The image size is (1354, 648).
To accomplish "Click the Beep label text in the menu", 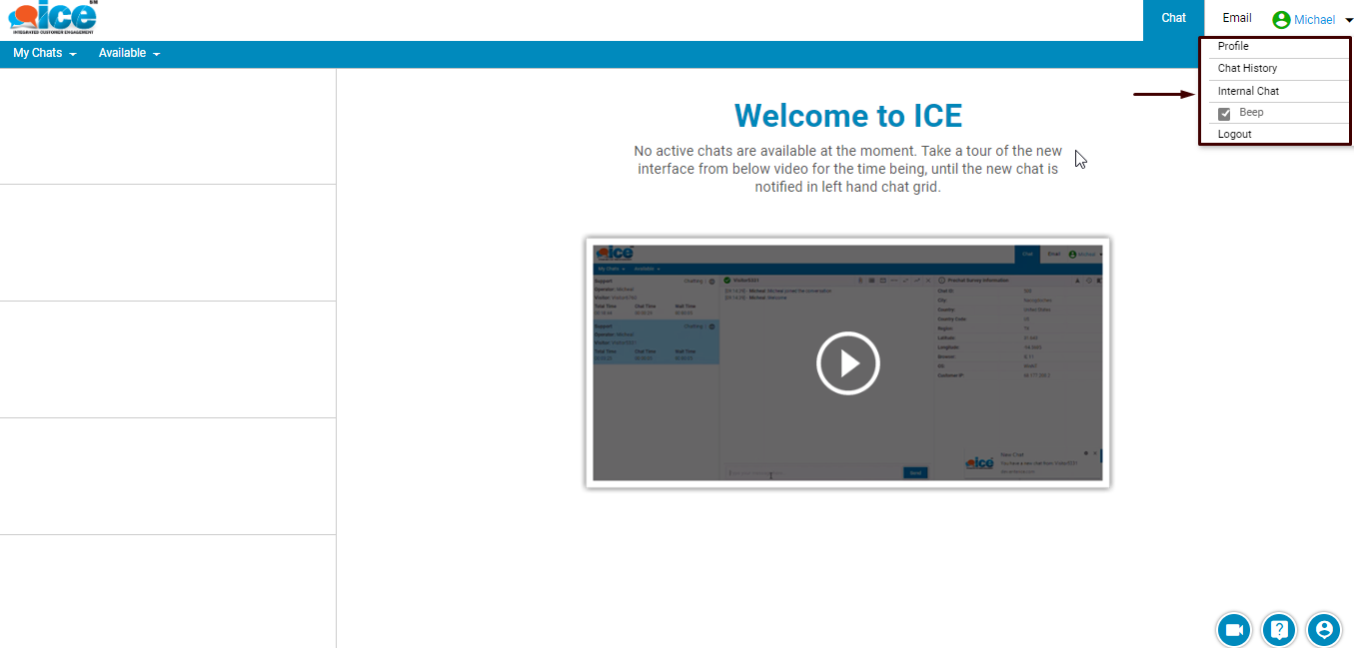I will (x=1251, y=113).
